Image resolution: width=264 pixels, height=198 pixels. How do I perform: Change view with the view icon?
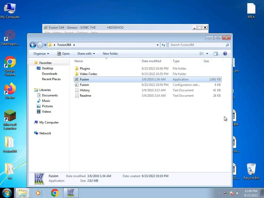pos(202,54)
